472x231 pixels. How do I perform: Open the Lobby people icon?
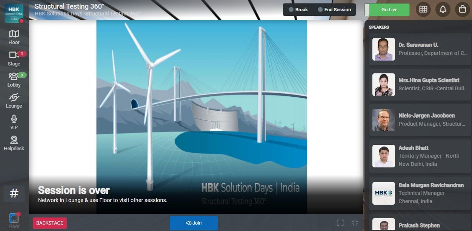(14, 77)
